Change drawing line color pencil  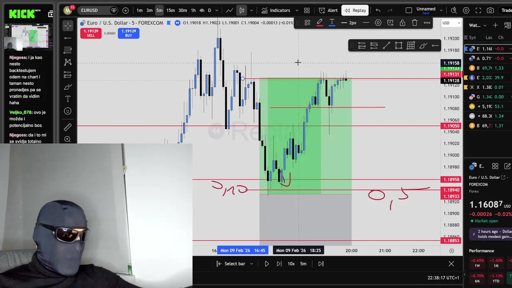click(x=320, y=23)
